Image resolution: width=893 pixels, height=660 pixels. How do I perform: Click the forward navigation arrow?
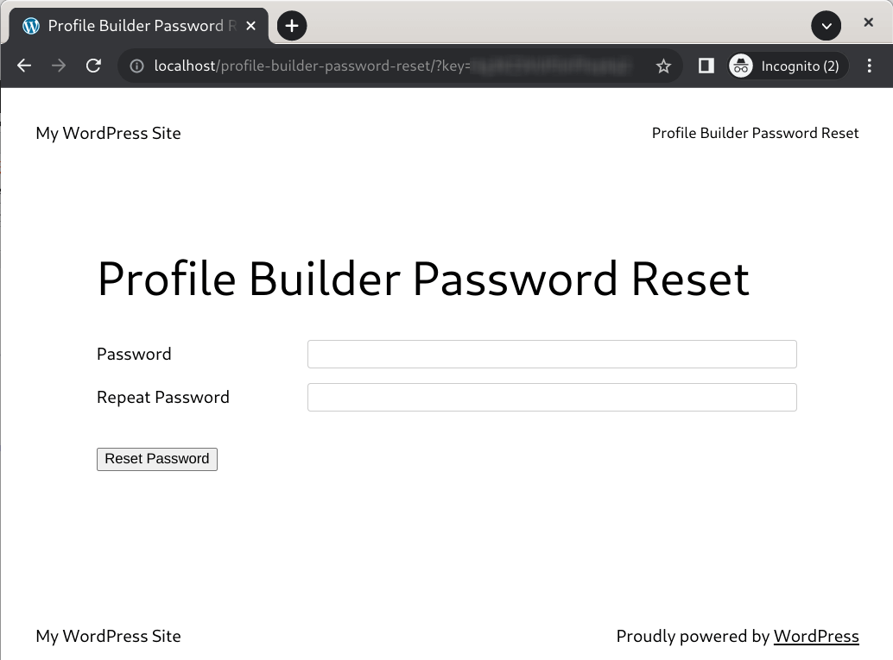(59, 66)
